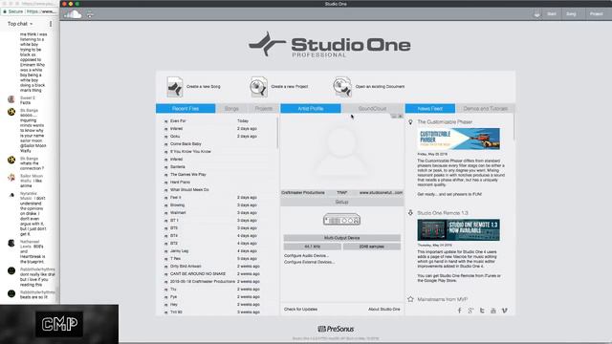
Task: Open The Customizable Phaser banner image
Action: coord(459,139)
